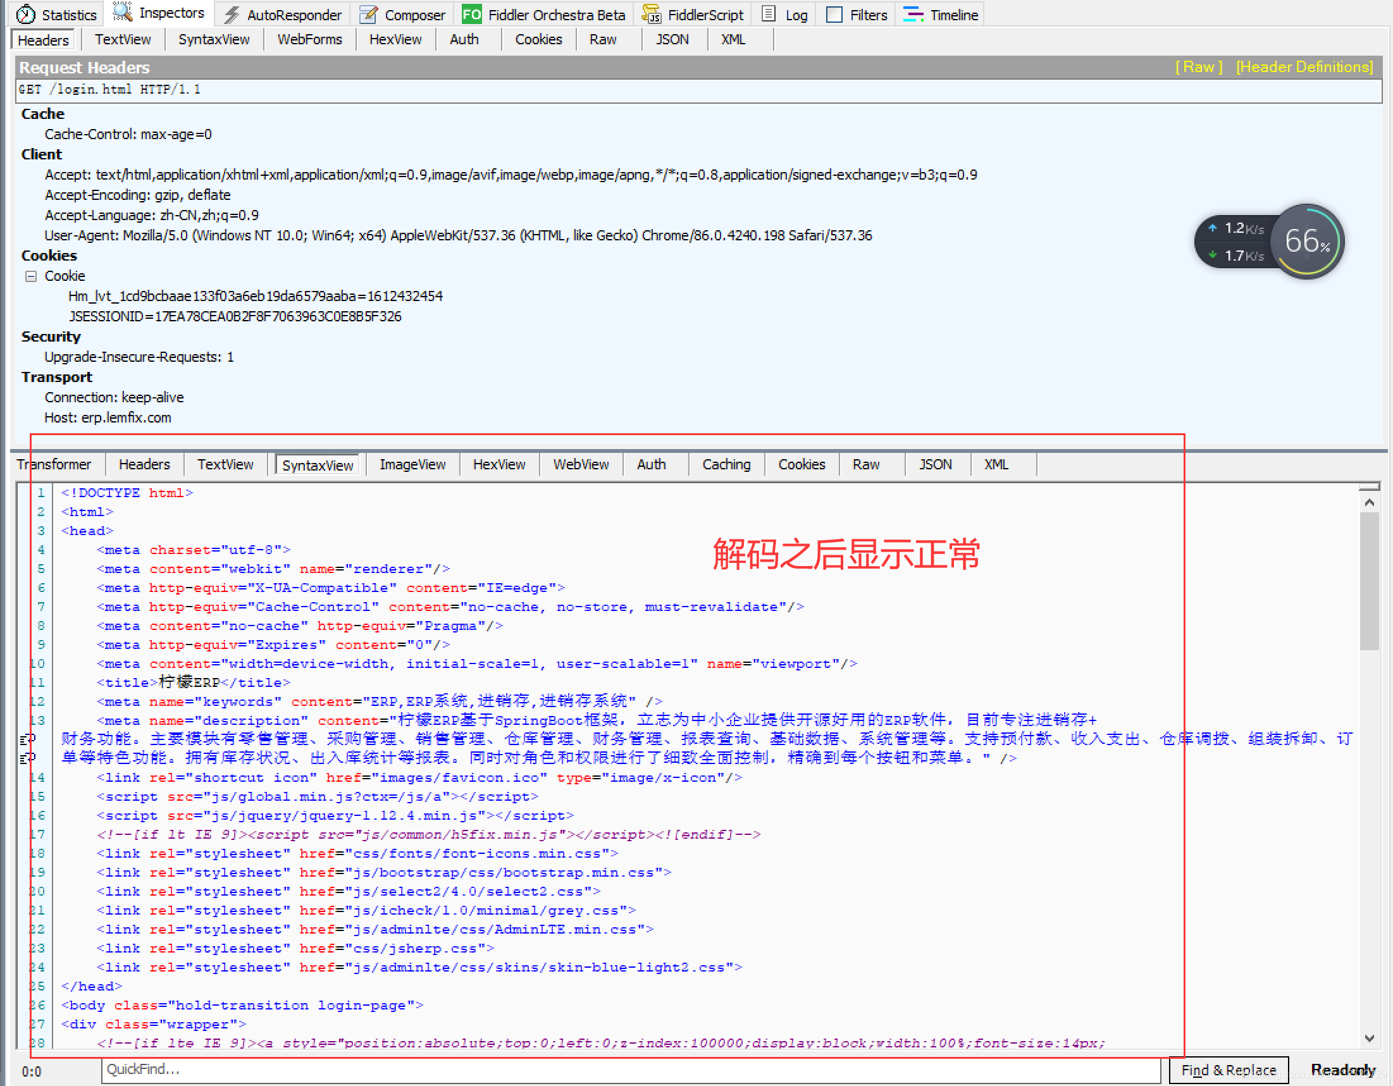
Task: Open response Caching tab
Action: [726, 464]
